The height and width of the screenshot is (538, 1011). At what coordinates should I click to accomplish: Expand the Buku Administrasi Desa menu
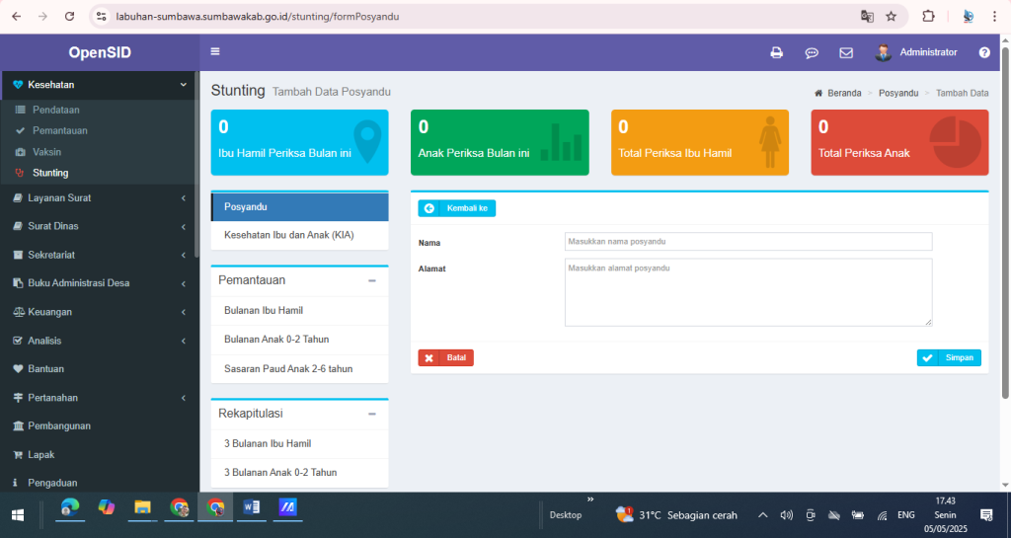[x=100, y=283]
